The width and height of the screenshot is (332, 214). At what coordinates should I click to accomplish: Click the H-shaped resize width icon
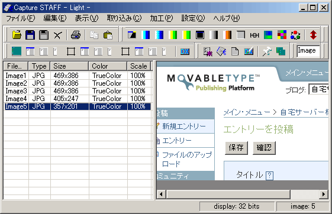tap(254, 35)
